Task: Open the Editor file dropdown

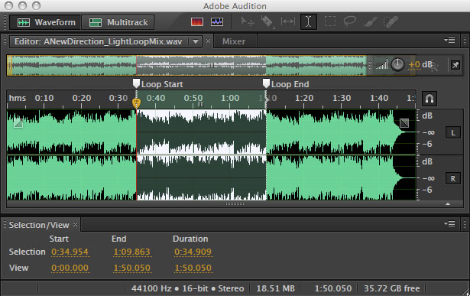Action: click(x=196, y=41)
